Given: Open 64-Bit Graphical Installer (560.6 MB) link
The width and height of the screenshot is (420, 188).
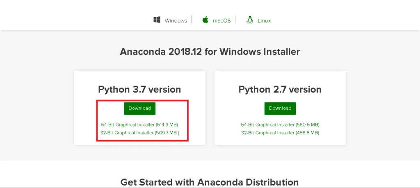Looking at the screenshot, I should (280, 125).
